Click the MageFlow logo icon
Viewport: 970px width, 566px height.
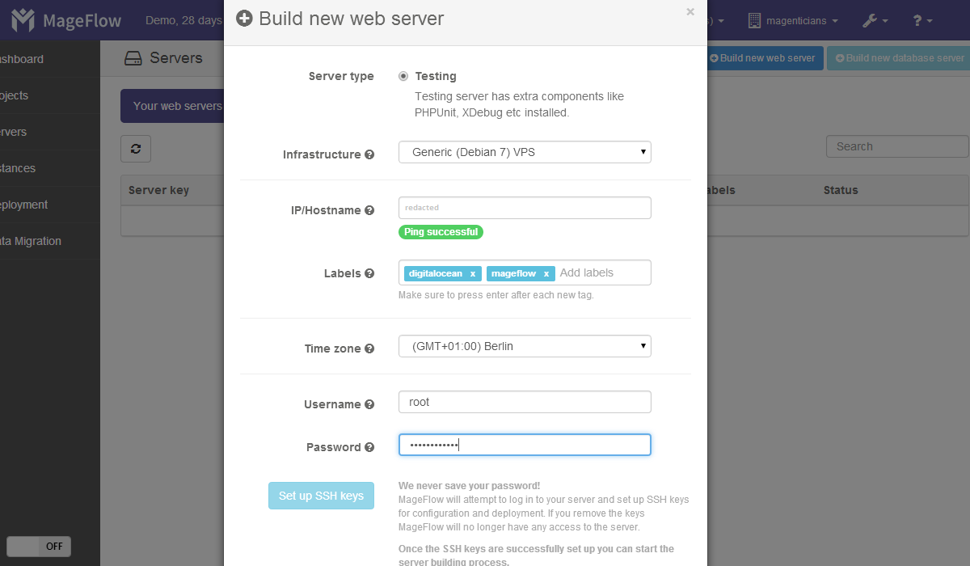click(23, 20)
